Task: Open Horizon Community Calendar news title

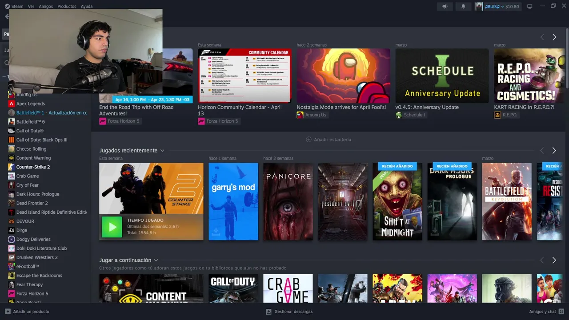Action: (240, 110)
